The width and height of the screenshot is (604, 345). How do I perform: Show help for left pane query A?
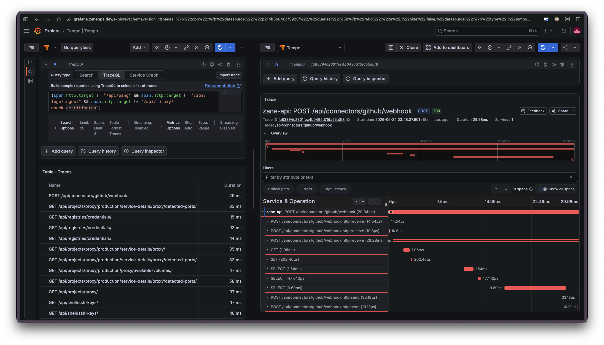(x=204, y=64)
